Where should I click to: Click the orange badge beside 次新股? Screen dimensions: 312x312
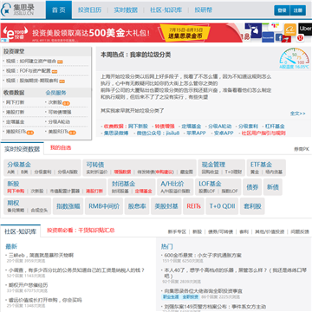pos(66,103)
